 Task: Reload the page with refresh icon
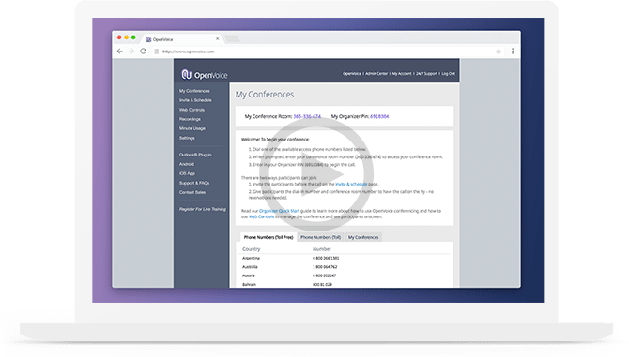(144, 52)
